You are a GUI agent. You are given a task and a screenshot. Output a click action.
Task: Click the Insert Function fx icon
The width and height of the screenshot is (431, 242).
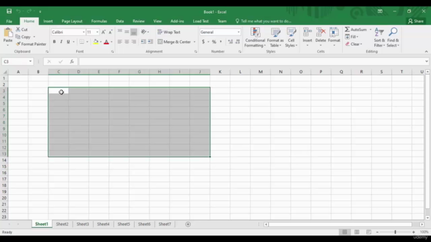[72, 61]
